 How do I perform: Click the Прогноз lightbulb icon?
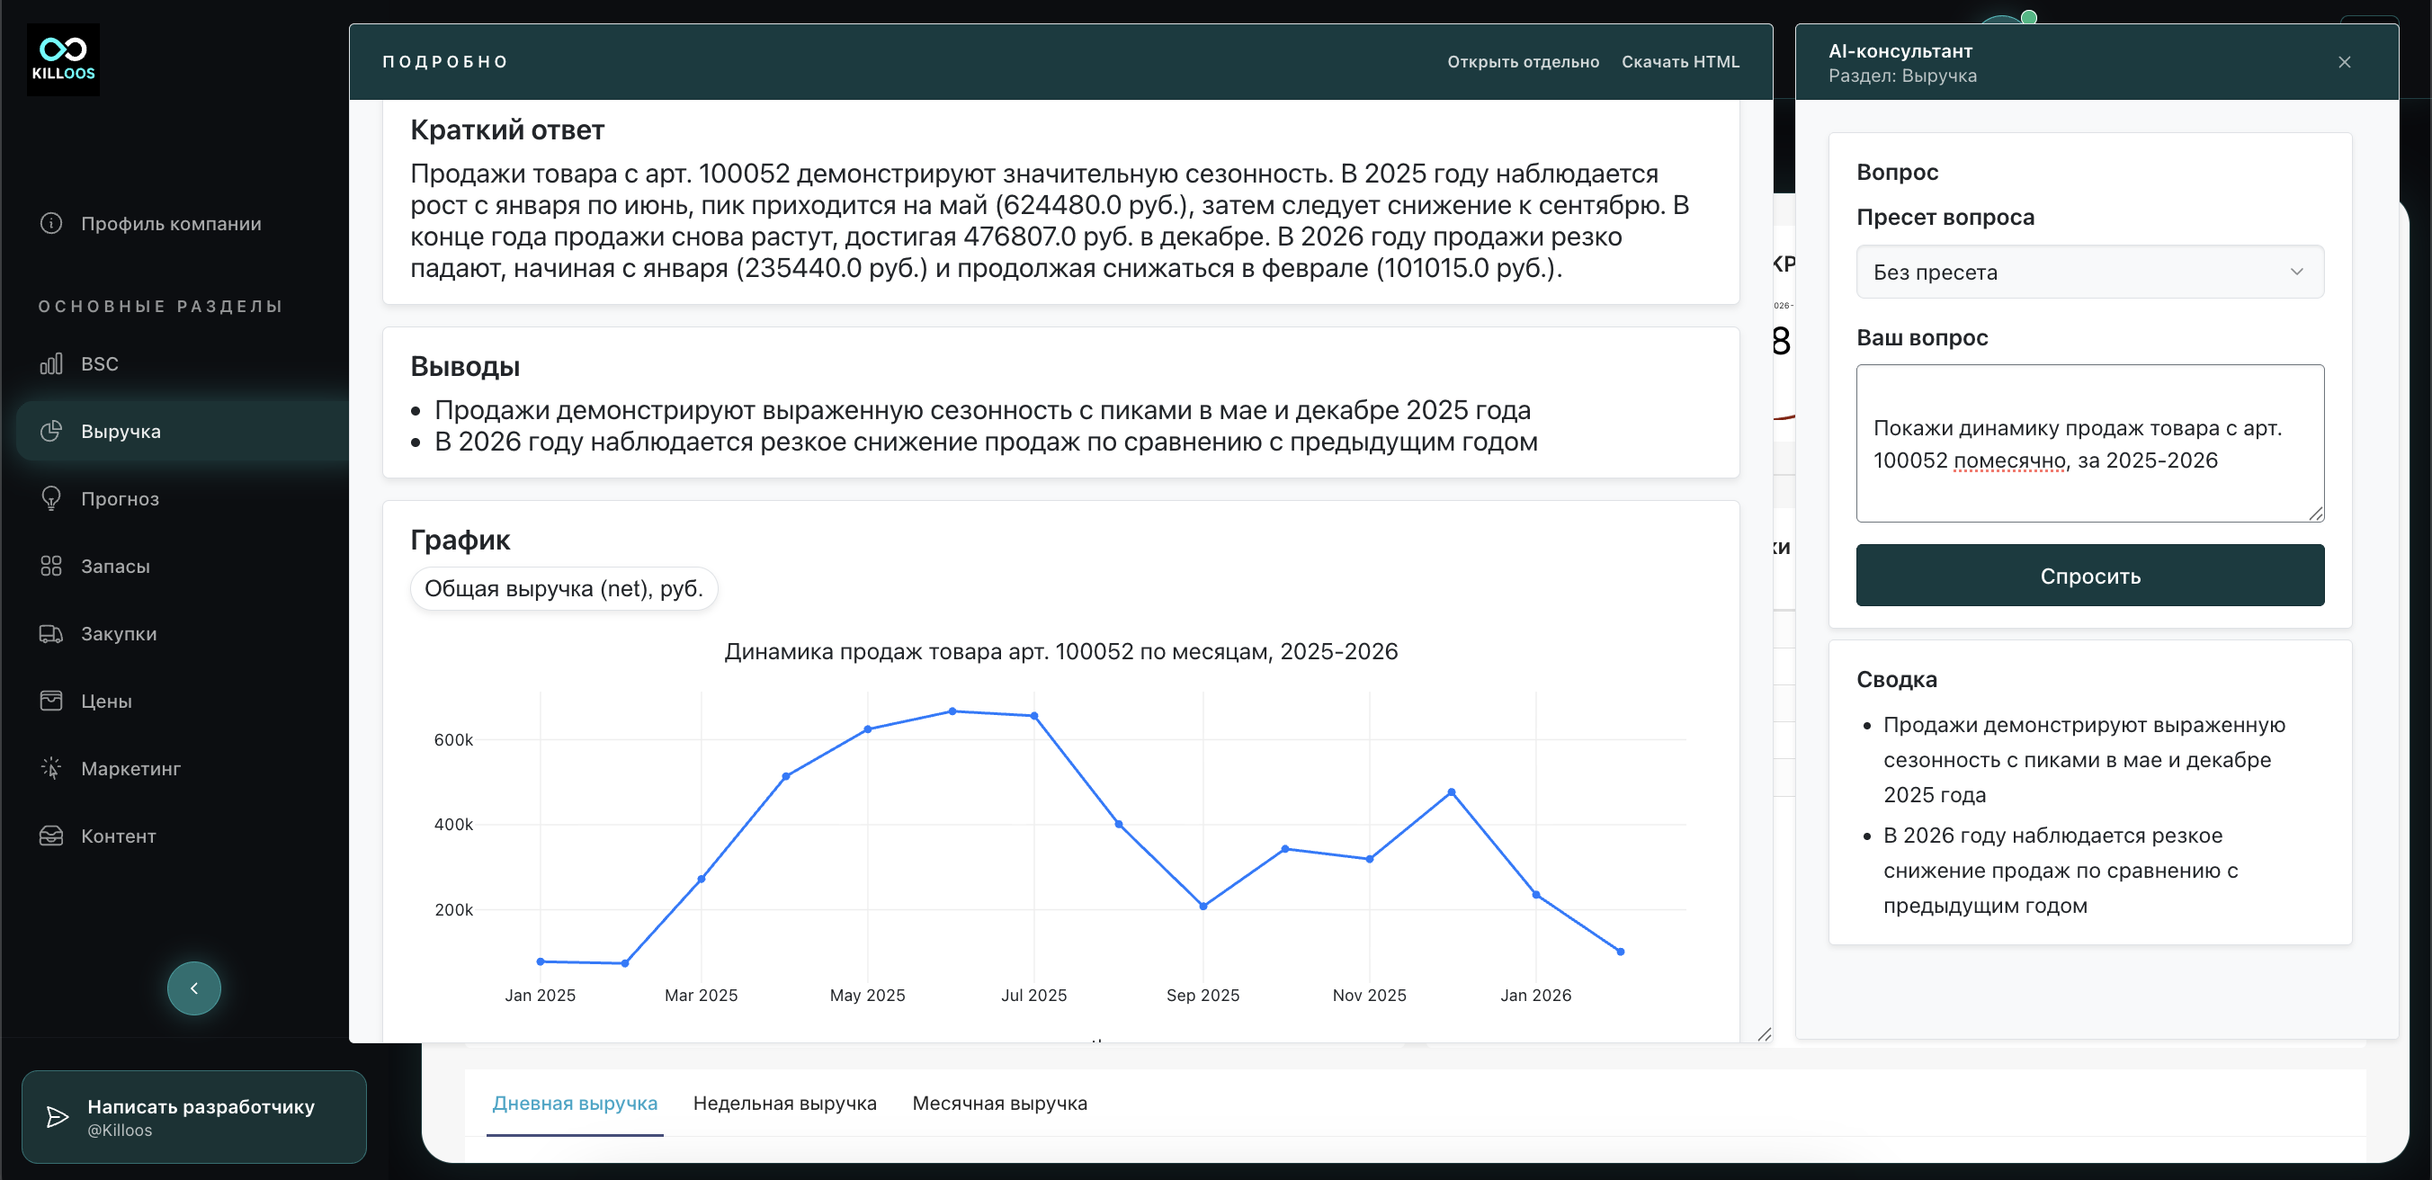coord(51,498)
